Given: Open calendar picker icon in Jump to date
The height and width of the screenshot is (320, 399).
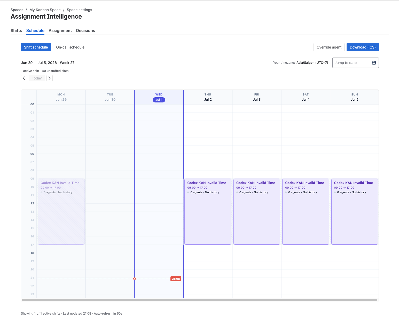Looking at the screenshot, I should (374, 63).
